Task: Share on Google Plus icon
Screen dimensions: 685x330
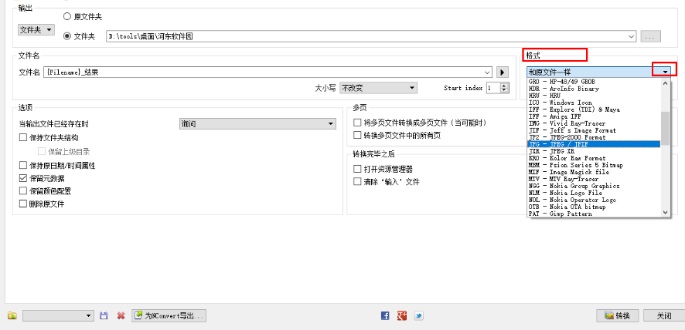Action: coord(402,315)
